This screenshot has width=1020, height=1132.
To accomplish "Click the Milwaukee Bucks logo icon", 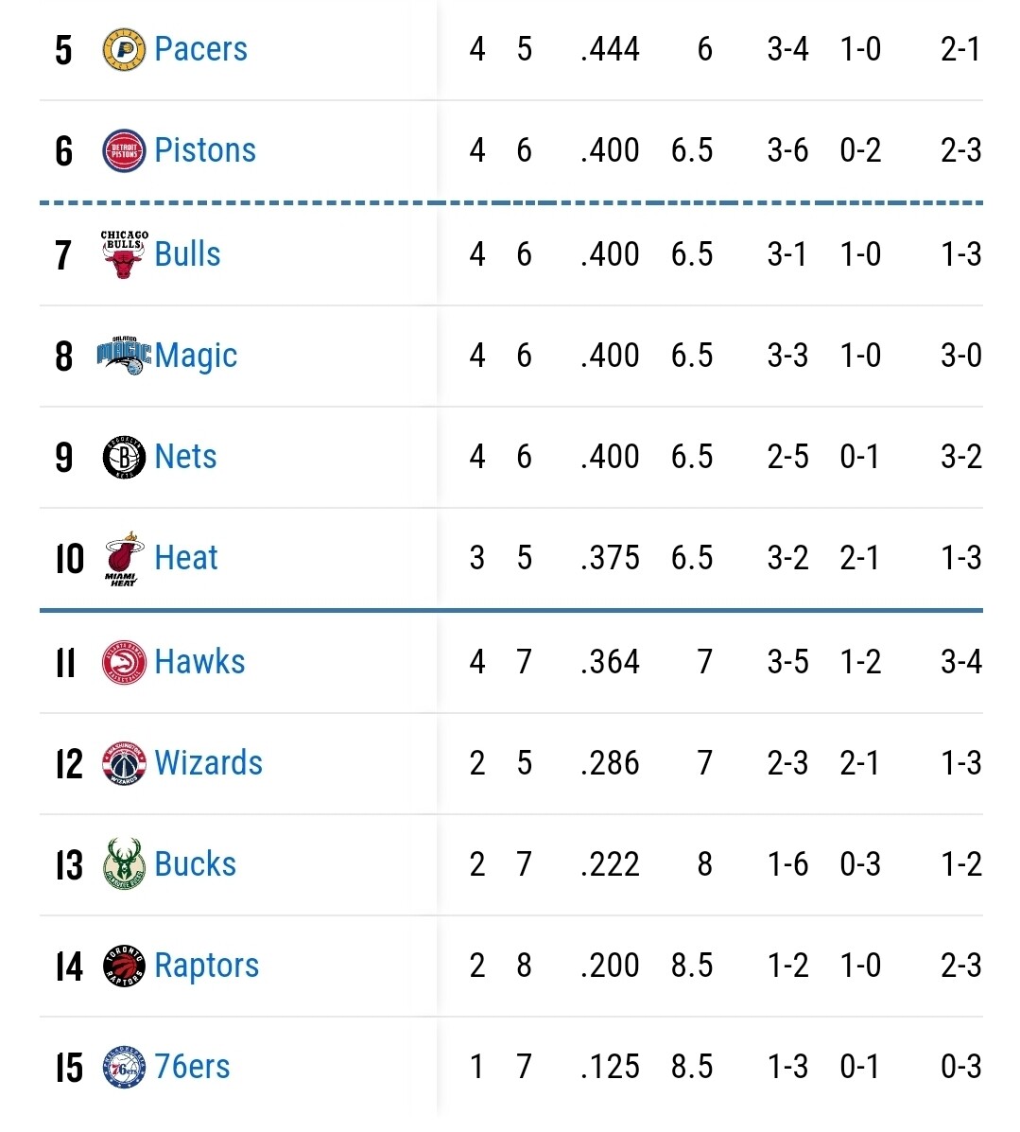I will (124, 863).
